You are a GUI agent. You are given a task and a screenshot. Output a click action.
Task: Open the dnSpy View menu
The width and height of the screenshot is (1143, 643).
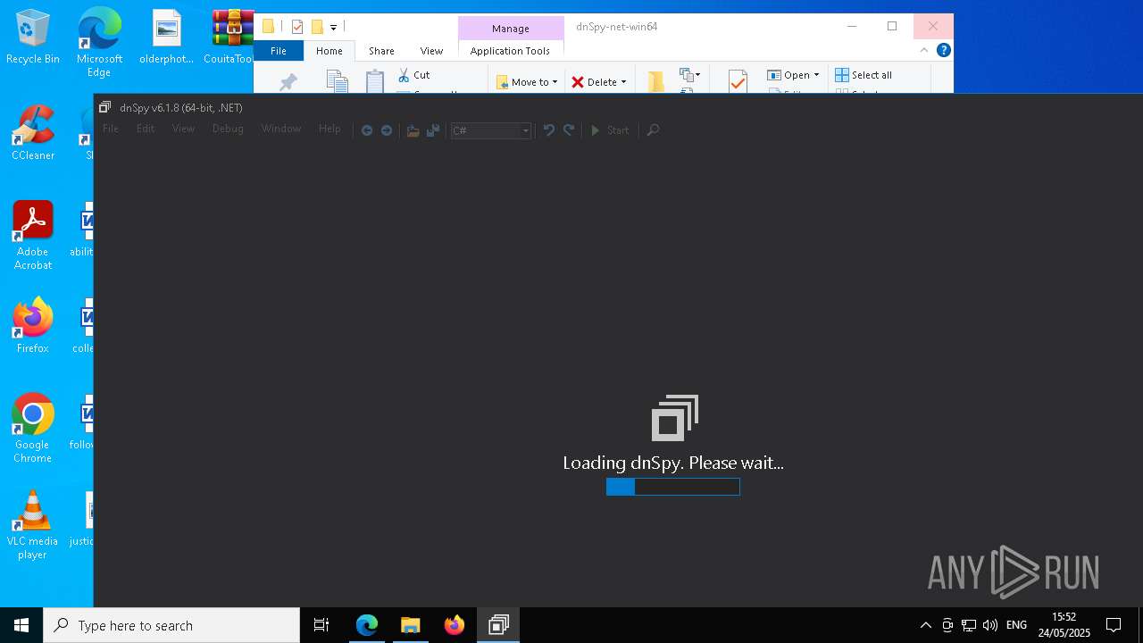coord(183,129)
